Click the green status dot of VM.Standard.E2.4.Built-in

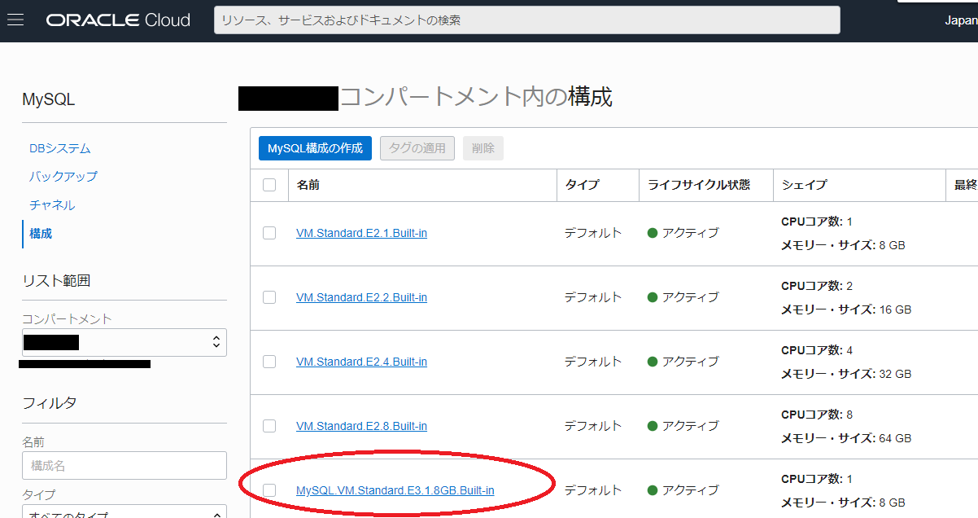click(x=653, y=362)
